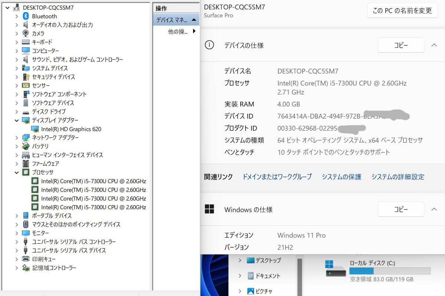445x296 pixels.
Task: Collapse the プロセッサ tree node
Action: point(17,172)
